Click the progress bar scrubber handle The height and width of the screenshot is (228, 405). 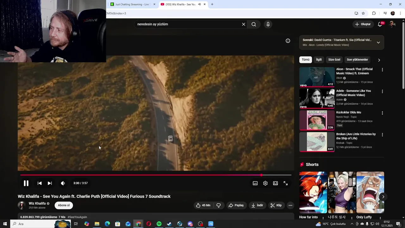click(261, 175)
